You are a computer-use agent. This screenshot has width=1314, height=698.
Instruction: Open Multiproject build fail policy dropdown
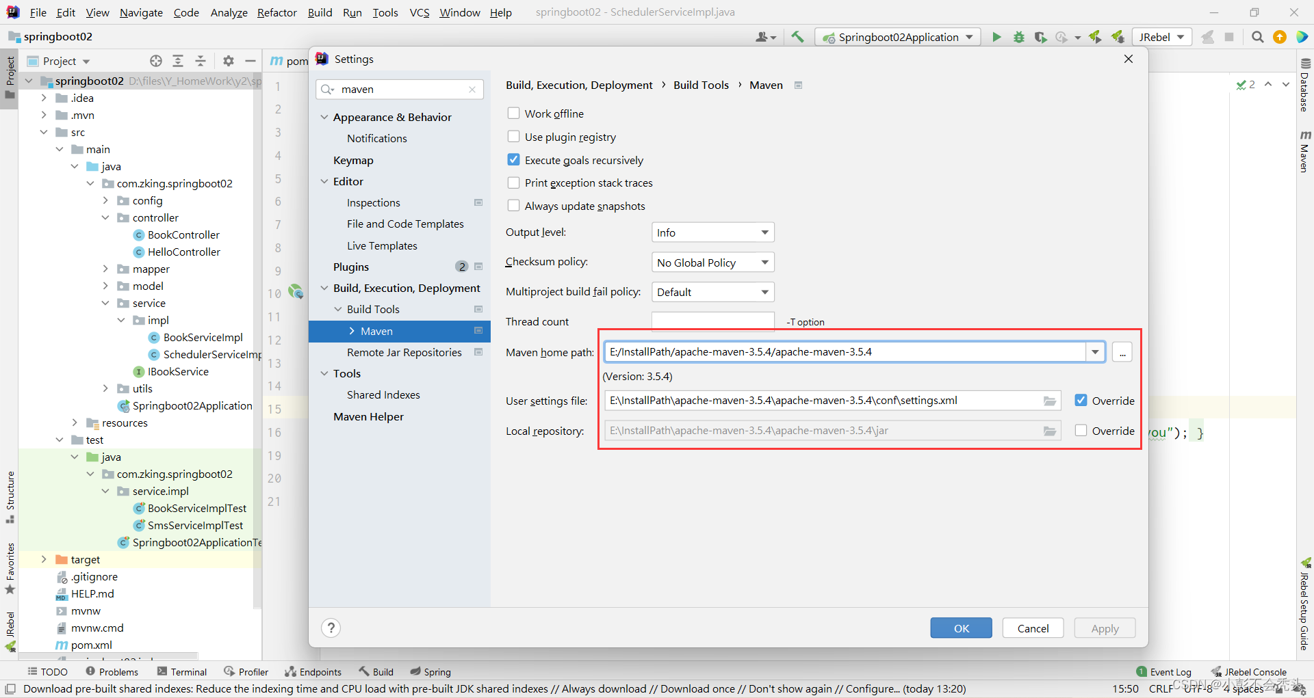[712, 292]
